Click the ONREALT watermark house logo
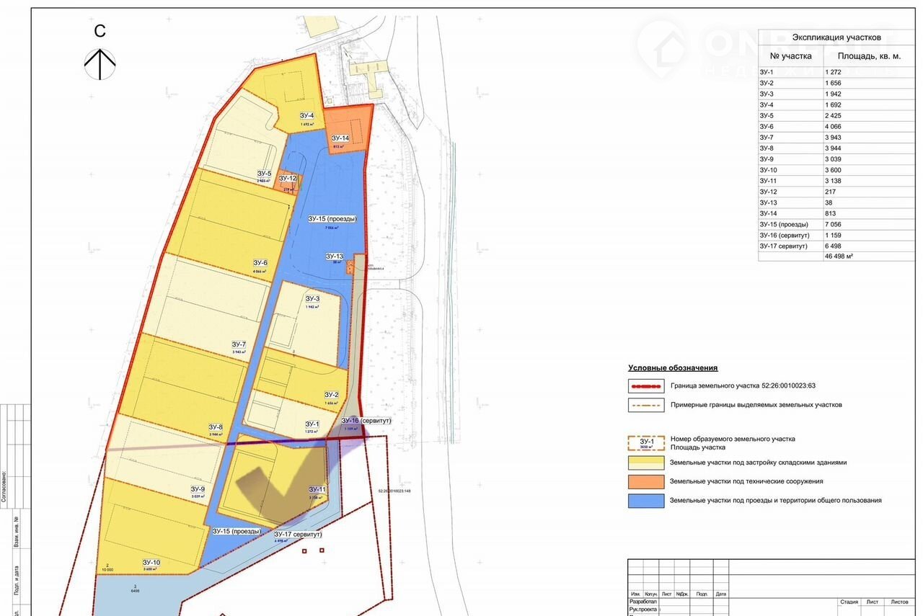 661,48
